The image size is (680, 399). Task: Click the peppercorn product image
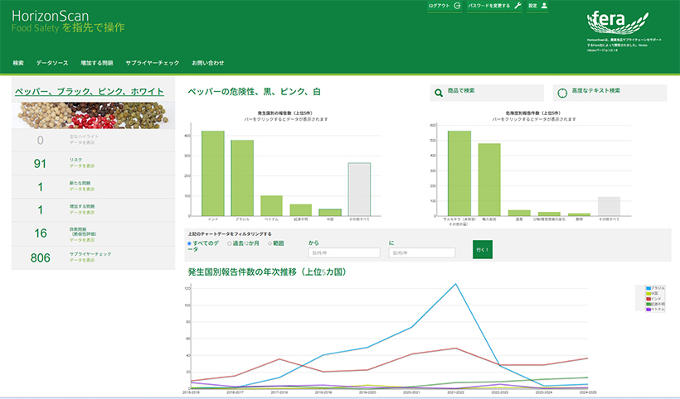93,115
